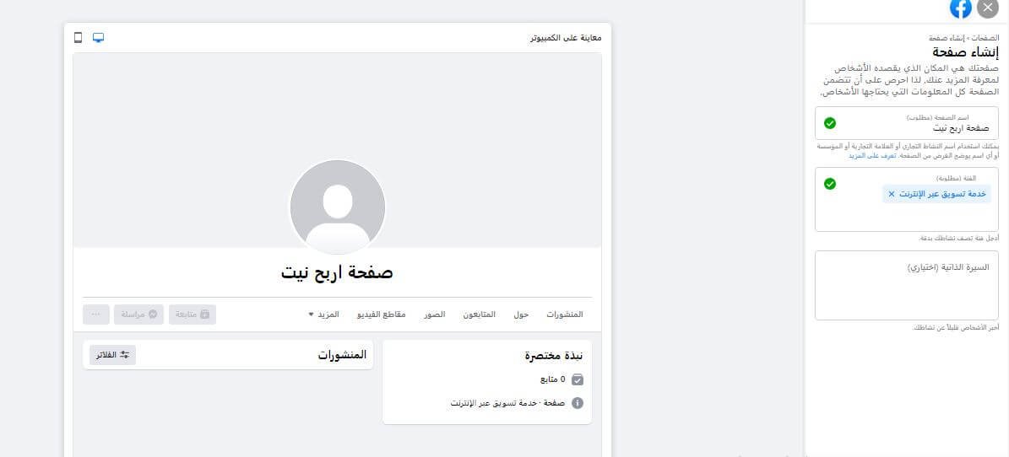Open the حول tab
Image resolution: width=1009 pixels, height=457 pixels.
point(521,315)
